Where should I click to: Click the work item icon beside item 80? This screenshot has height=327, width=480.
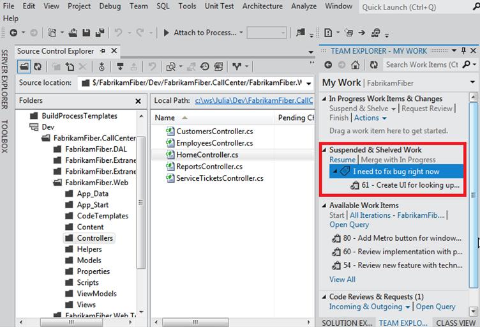click(x=336, y=238)
